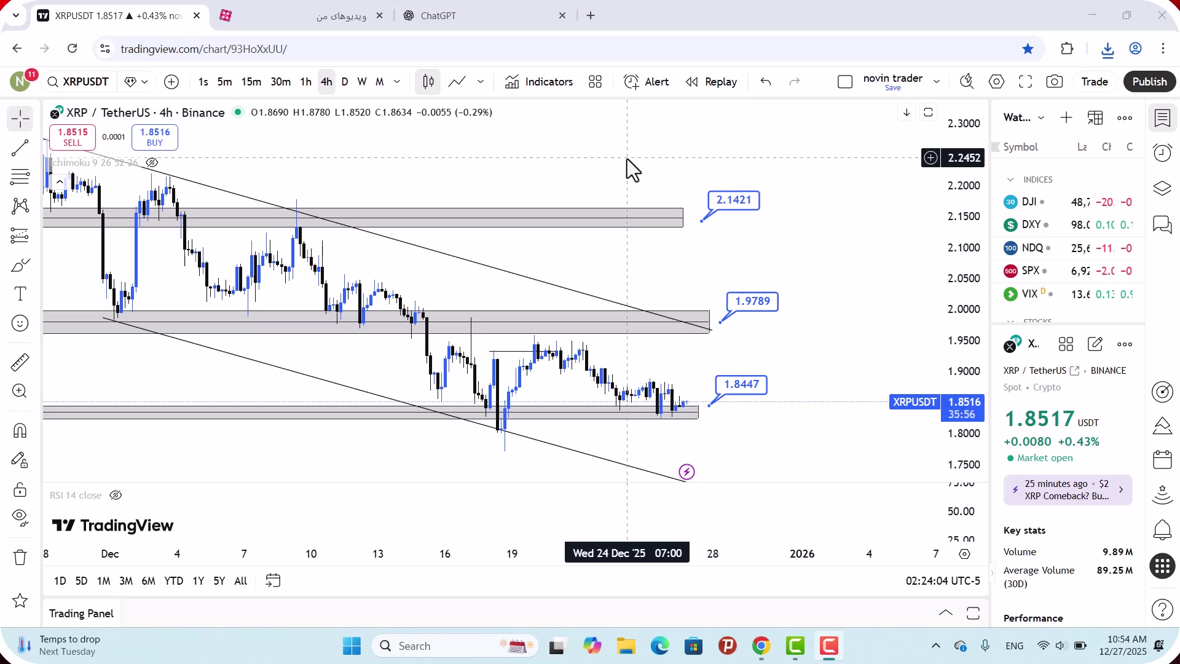Open the novin trader layout dropdown

[937, 82]
